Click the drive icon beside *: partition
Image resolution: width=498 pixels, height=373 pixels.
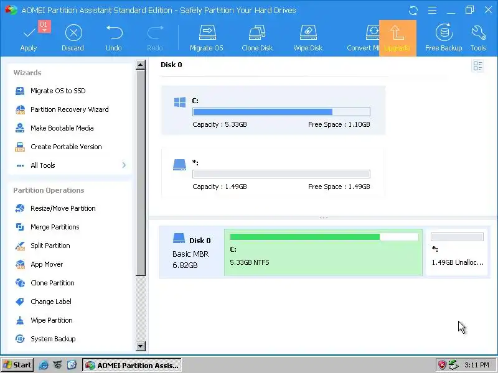tap(179, 165)
